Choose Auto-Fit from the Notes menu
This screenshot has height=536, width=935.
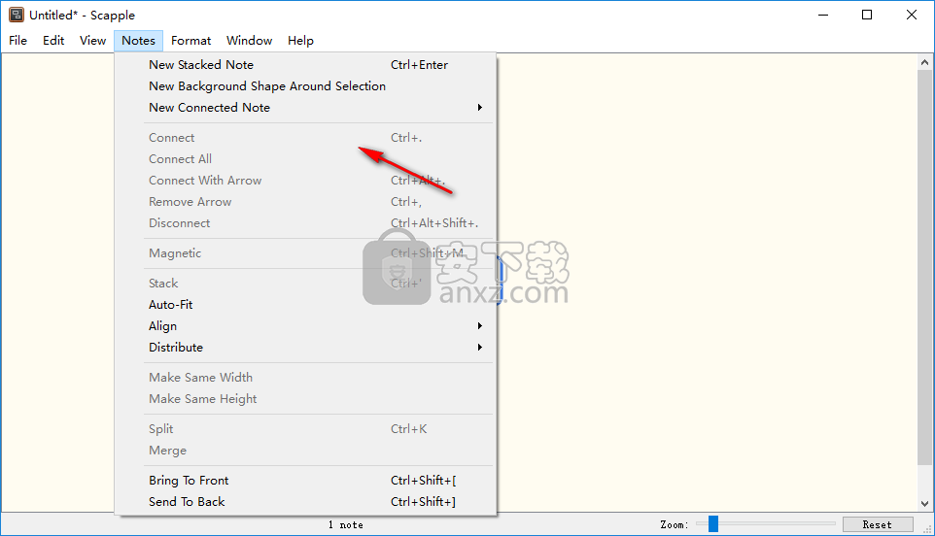[x=305, y=305]
